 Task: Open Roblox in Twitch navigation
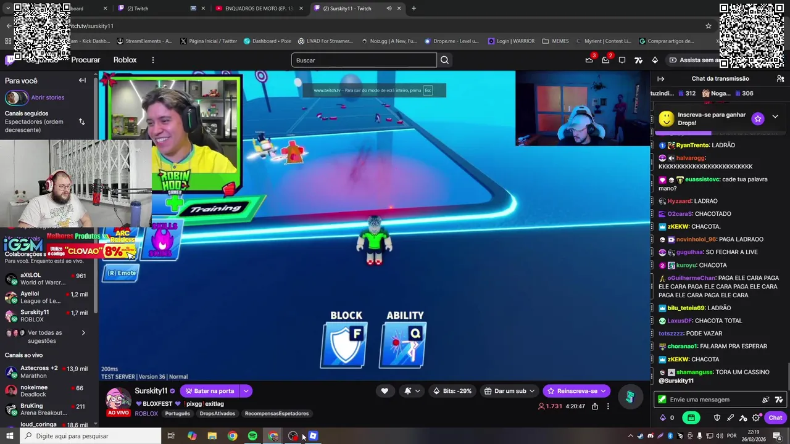coord(125,60)
